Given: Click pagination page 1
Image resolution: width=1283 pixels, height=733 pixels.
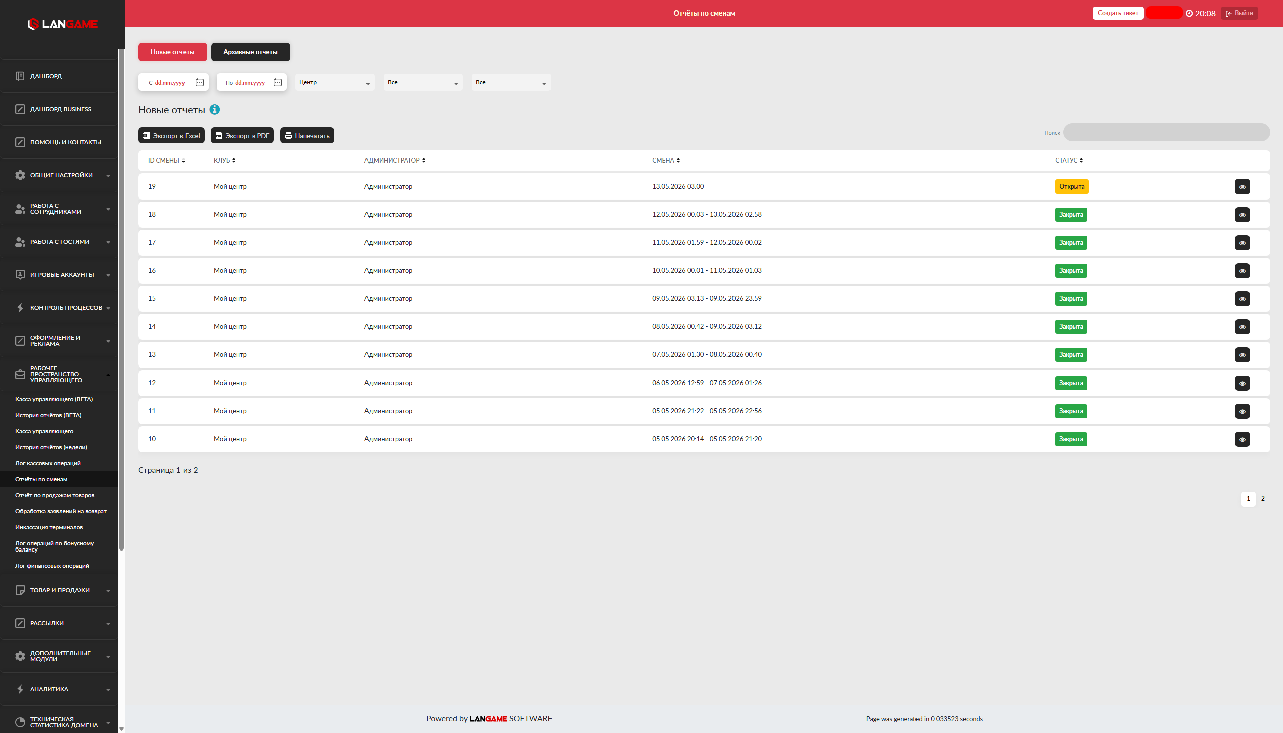Looking at the screenshot, I should [x=1248, y=499].
